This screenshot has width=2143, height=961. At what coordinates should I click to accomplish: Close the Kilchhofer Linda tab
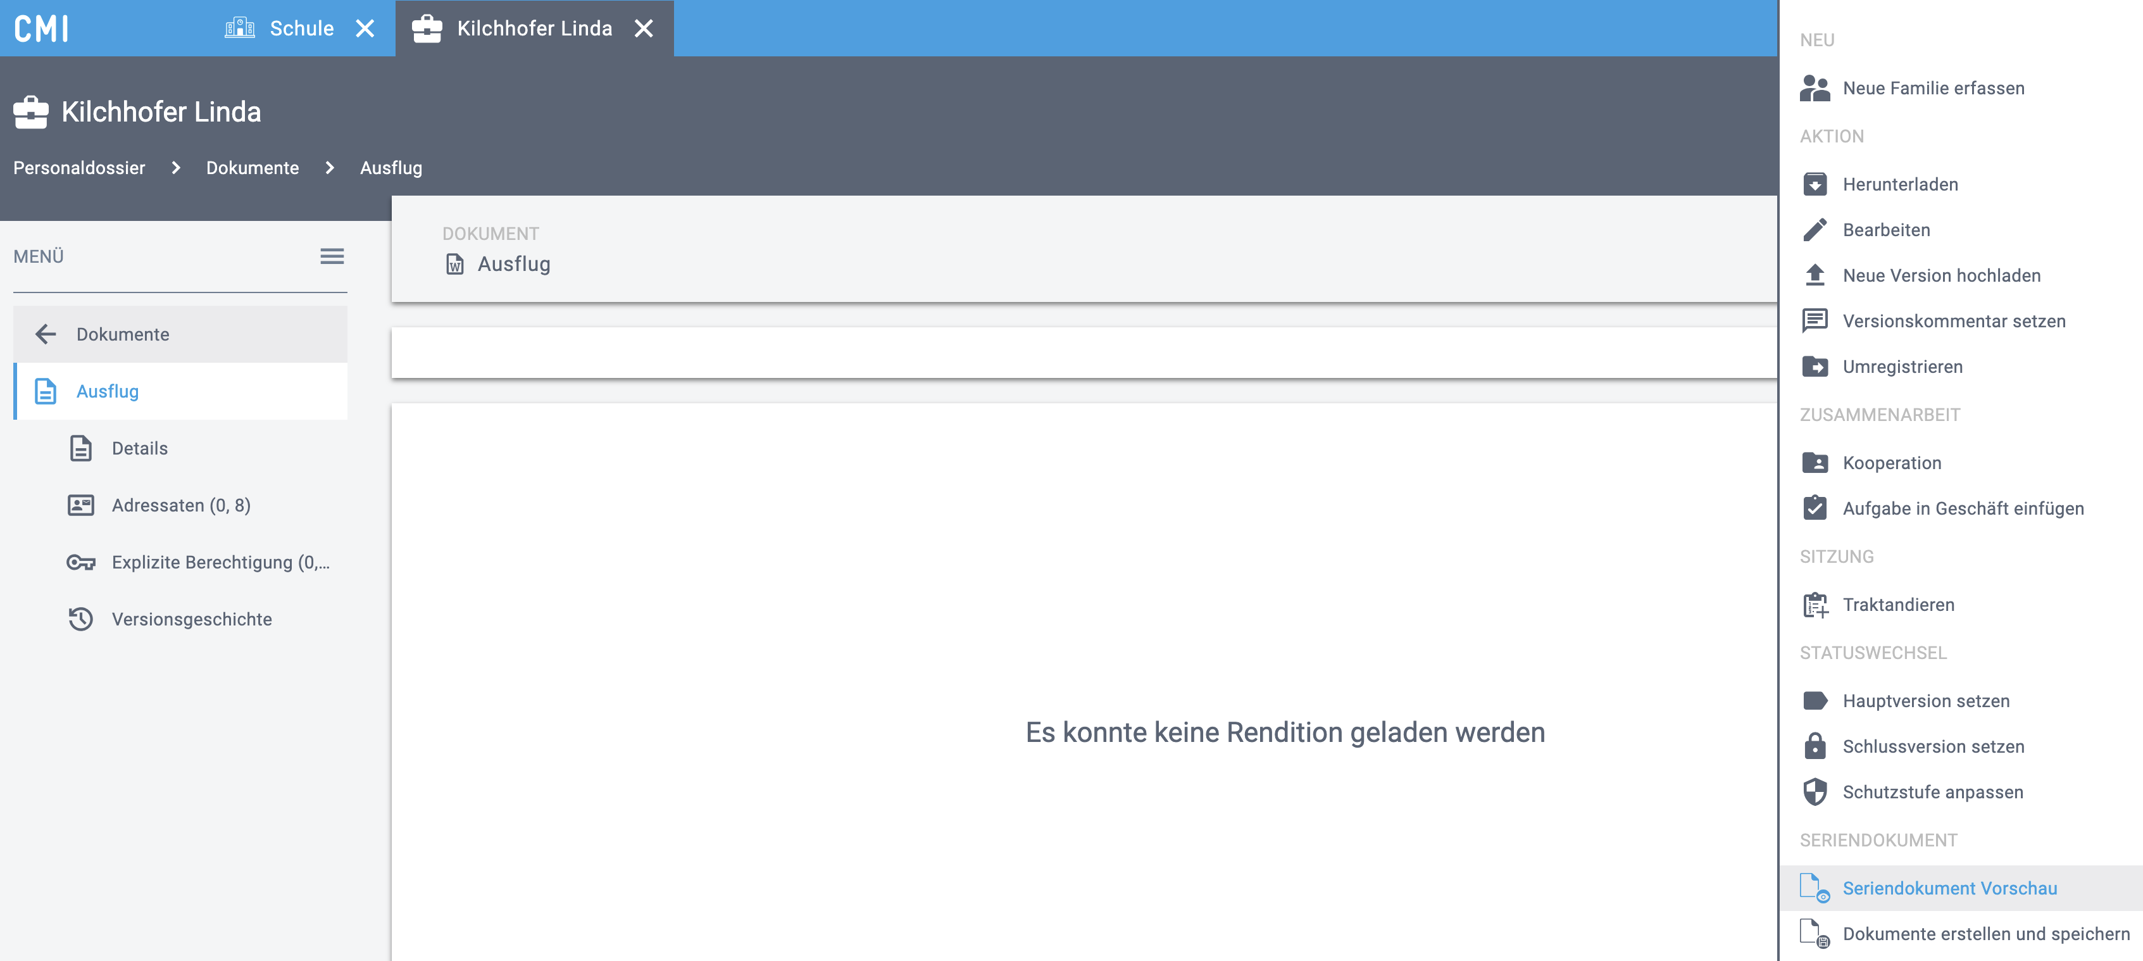[x=643, y=28]
